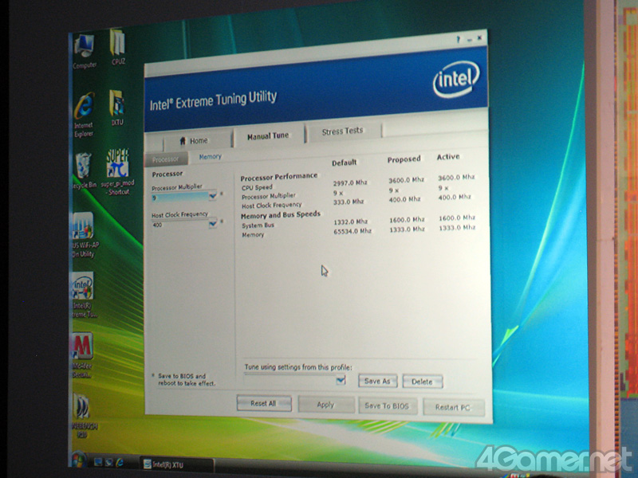Open the Stress Tests tab
The height and width of the screenshot is (478, 638).
pyautogui.click(x=343, y=131)
